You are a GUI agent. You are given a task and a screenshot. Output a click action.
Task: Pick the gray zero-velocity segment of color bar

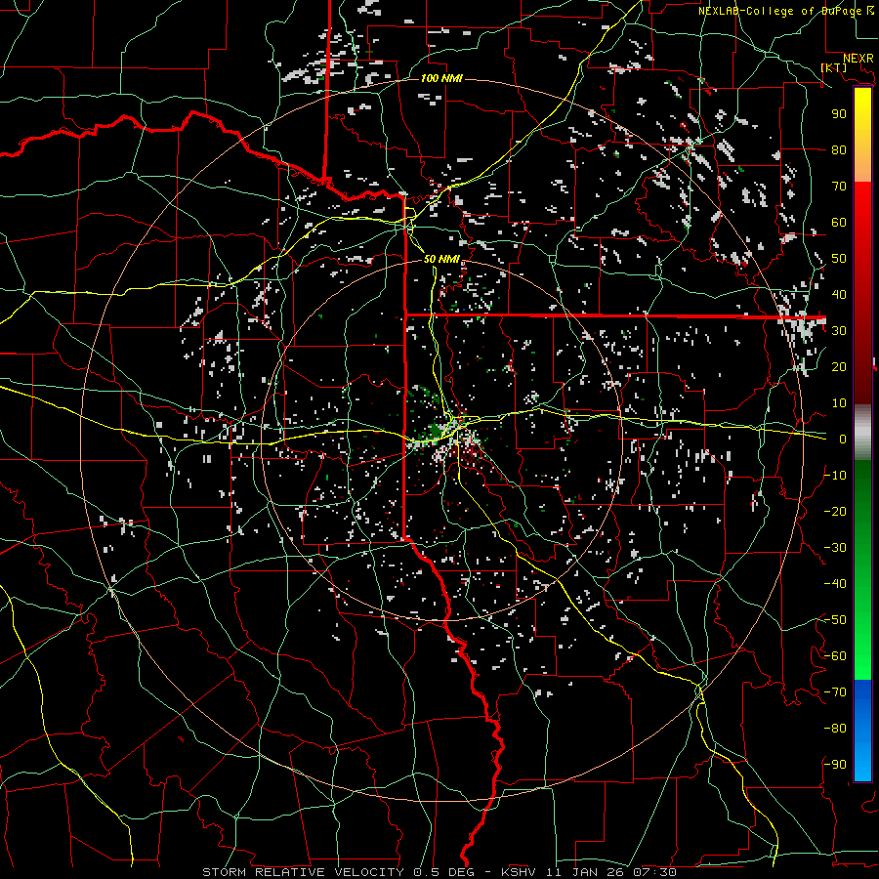coord(862,433)
